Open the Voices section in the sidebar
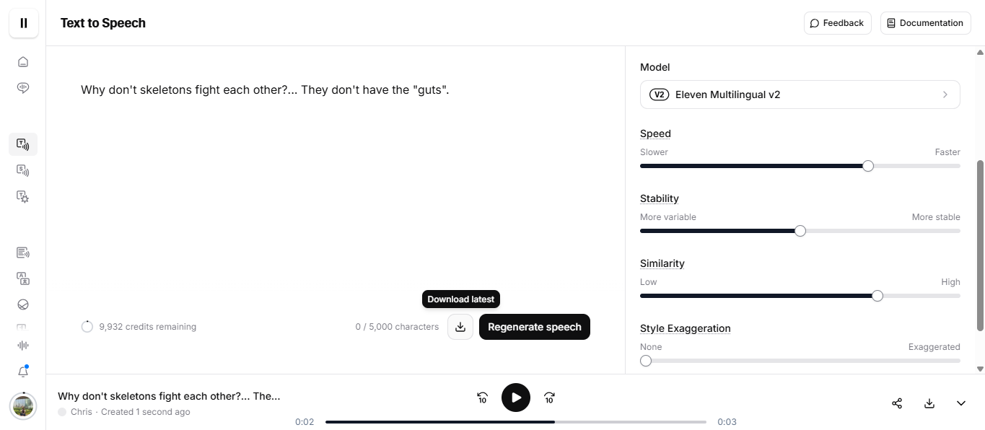This screenshot has width=985, height=430. 22,87
